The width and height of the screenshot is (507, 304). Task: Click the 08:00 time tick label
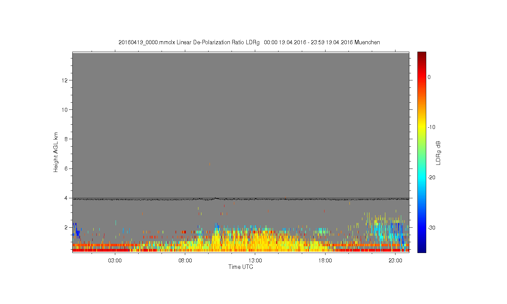pyautogui.click(x=185, y=261)
